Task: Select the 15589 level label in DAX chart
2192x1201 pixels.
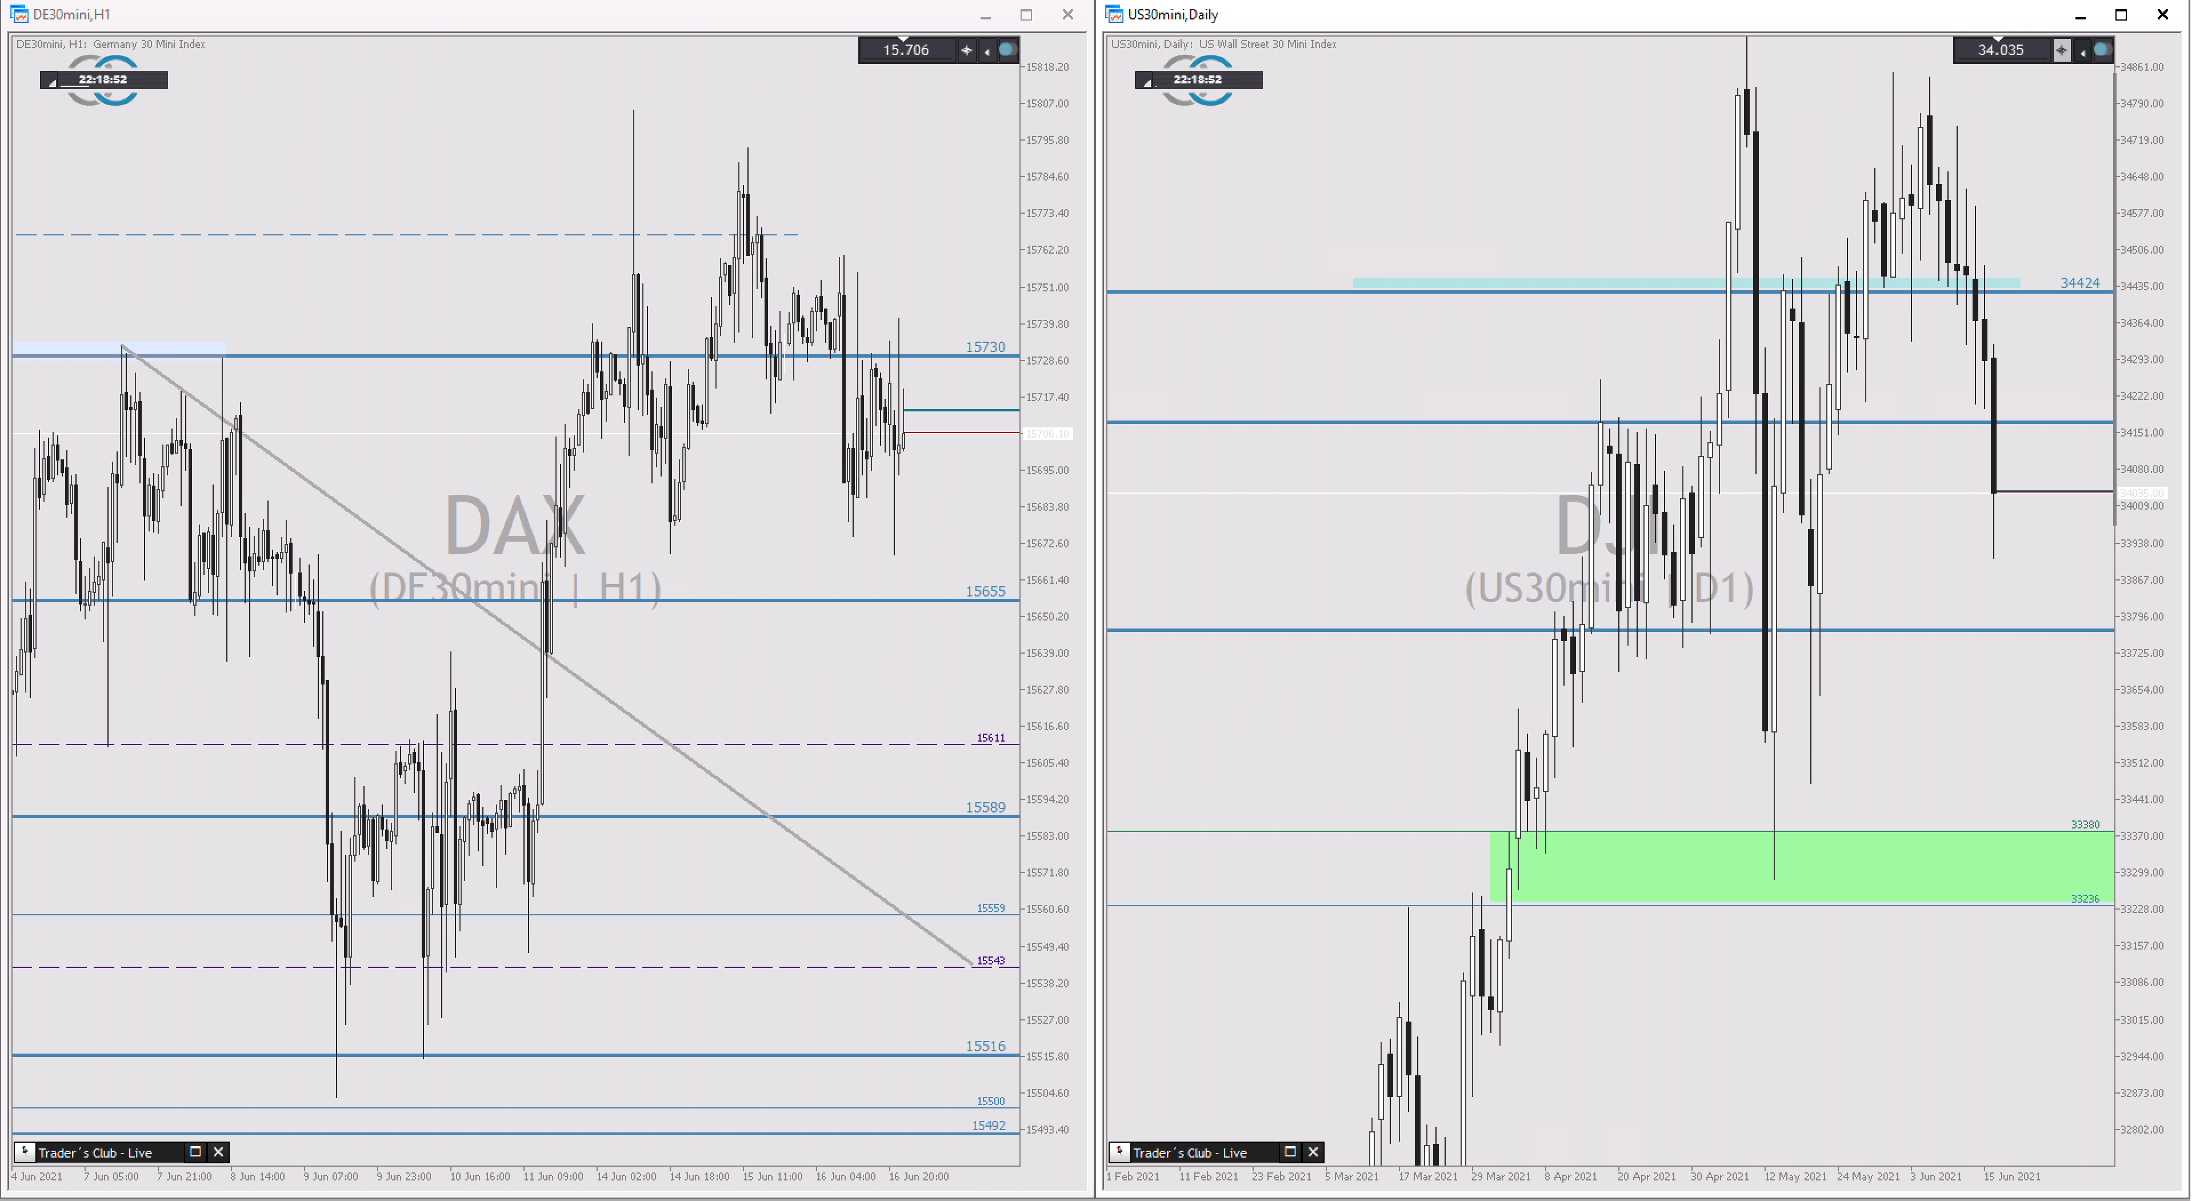Action: (985, 807)
